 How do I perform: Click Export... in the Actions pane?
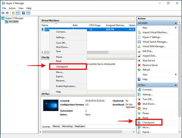click(x=147, y=132)
